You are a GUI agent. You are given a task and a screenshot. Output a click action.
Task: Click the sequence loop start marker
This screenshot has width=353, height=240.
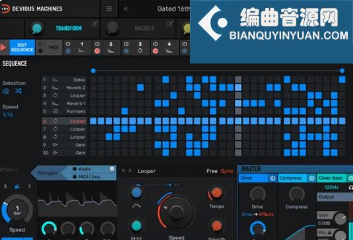93,71
